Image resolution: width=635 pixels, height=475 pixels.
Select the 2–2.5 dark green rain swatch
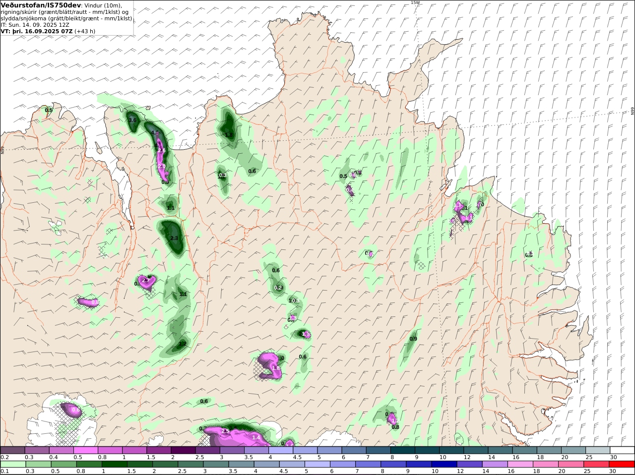[165, 464]
